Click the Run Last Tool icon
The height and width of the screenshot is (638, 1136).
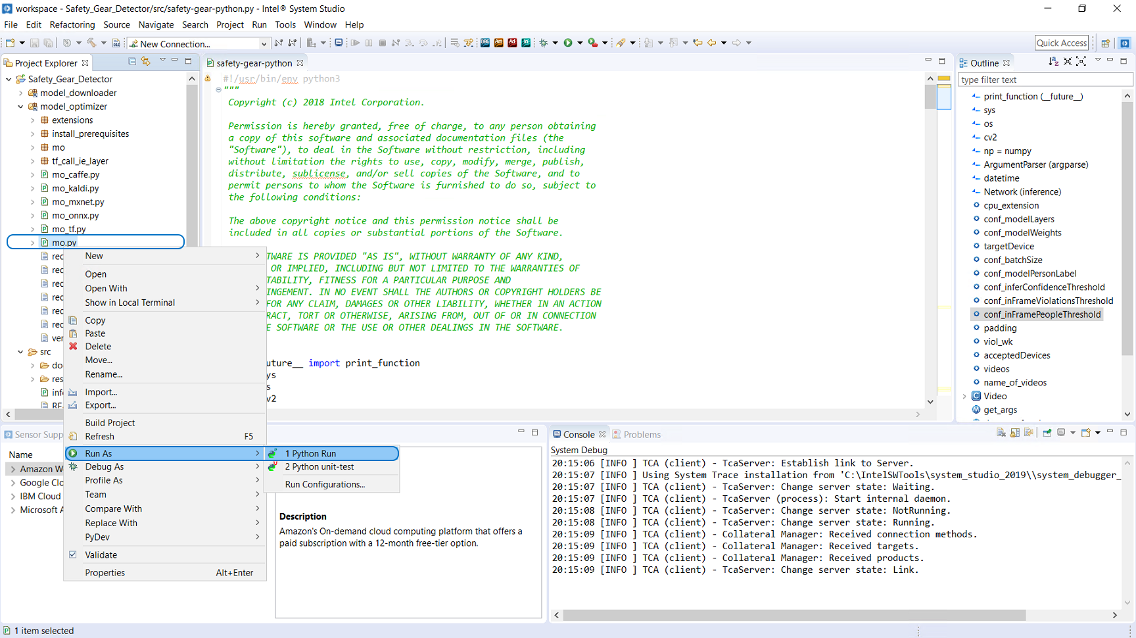593,43
